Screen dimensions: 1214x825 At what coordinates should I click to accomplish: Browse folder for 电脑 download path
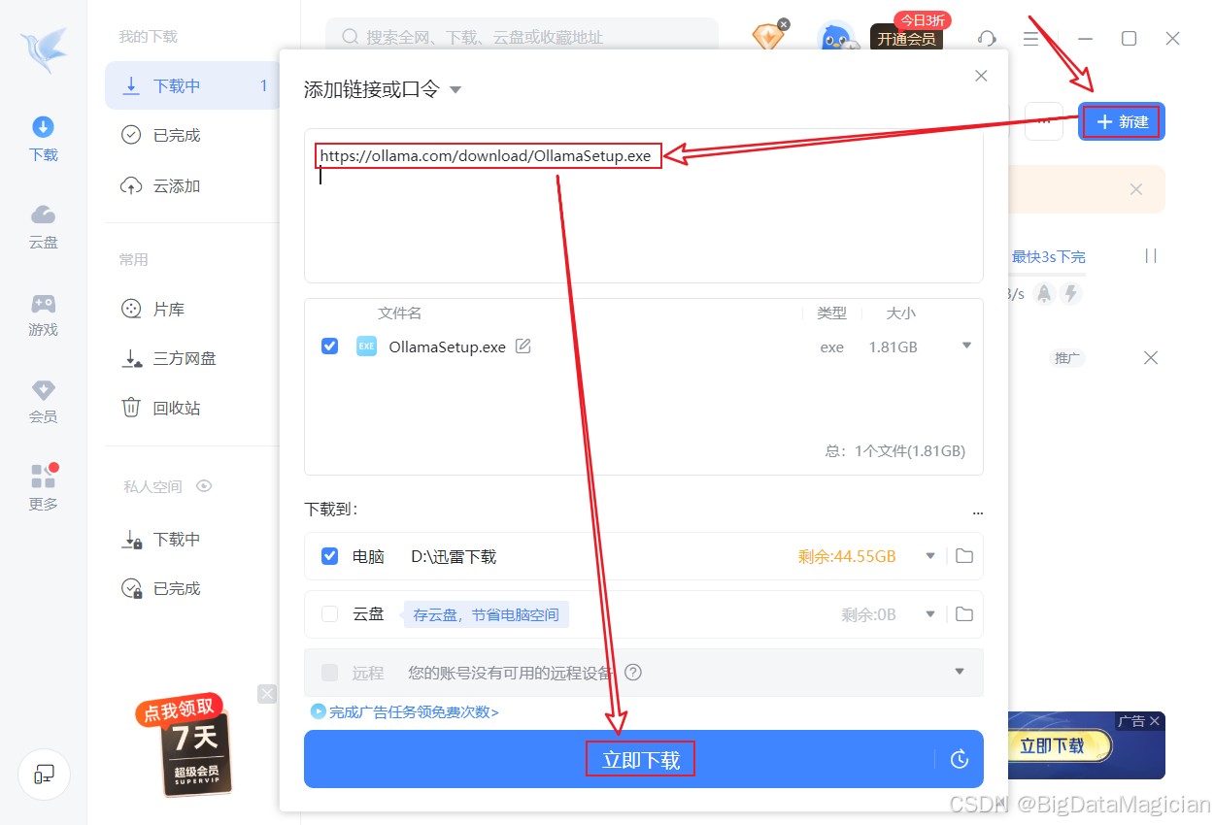tap(964, 556)
